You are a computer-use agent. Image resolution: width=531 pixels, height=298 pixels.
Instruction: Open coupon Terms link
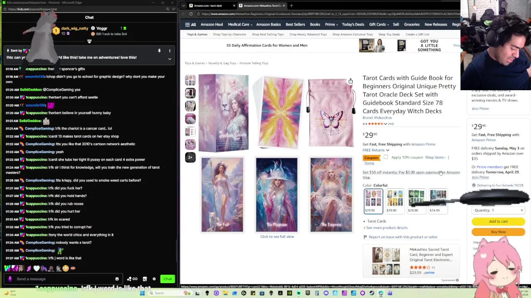point(369,163)
